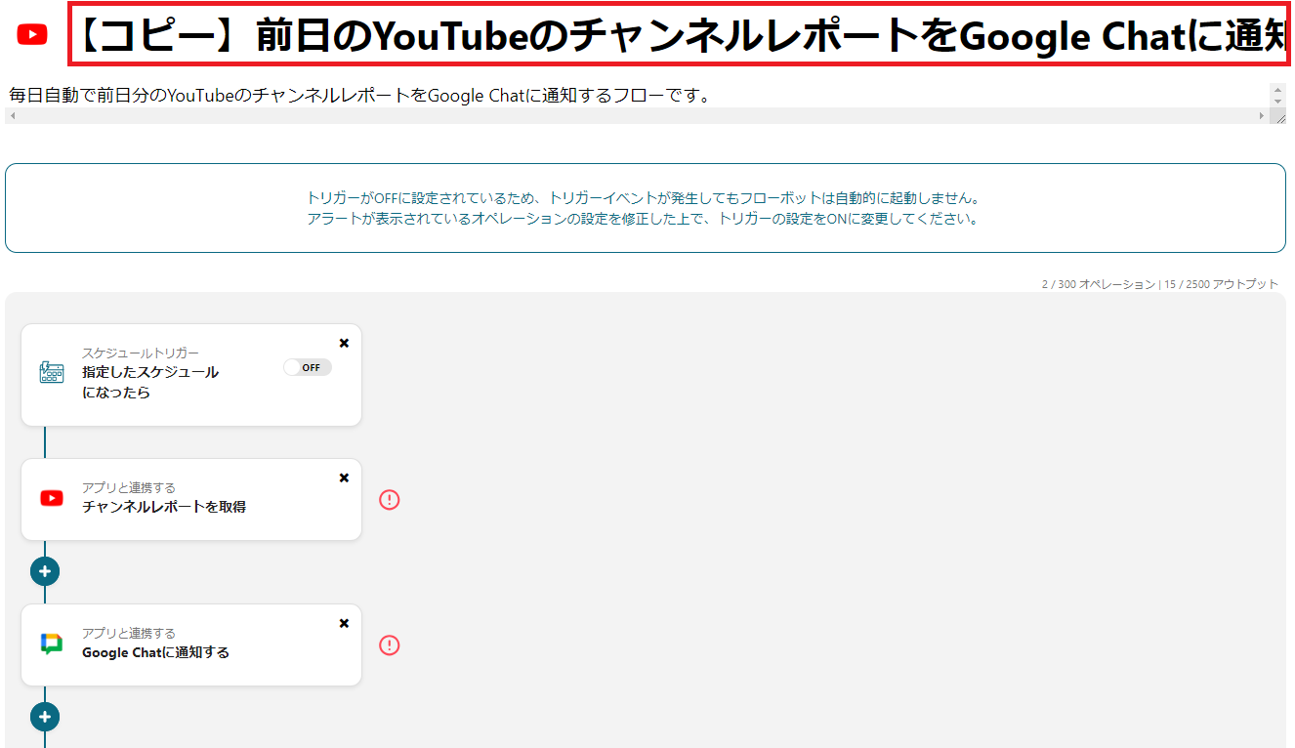This screenshot has height=748, width=1295.
Task: Click the red alert icon beside Google Chatに通知する
Action: point(390,645)
